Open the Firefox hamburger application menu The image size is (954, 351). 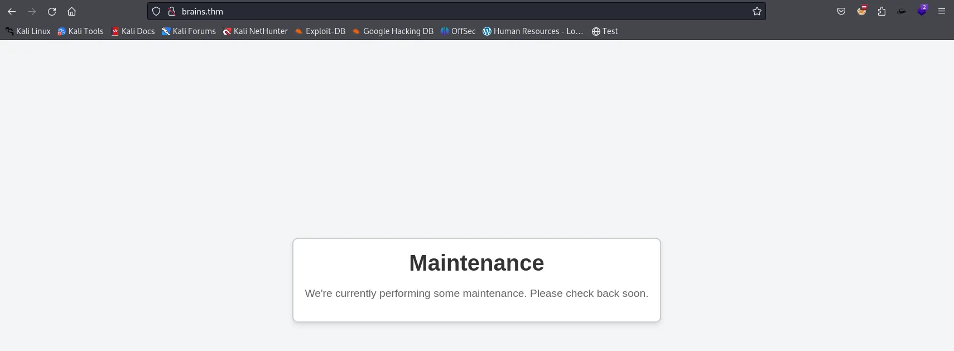point(942,11)
